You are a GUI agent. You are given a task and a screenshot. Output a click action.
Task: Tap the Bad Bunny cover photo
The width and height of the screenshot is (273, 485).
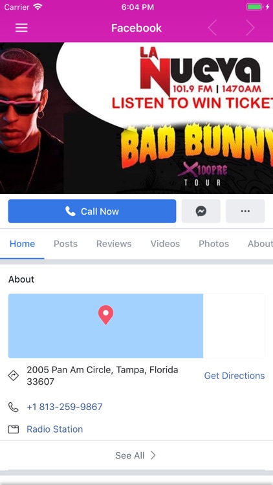[136, 118]
